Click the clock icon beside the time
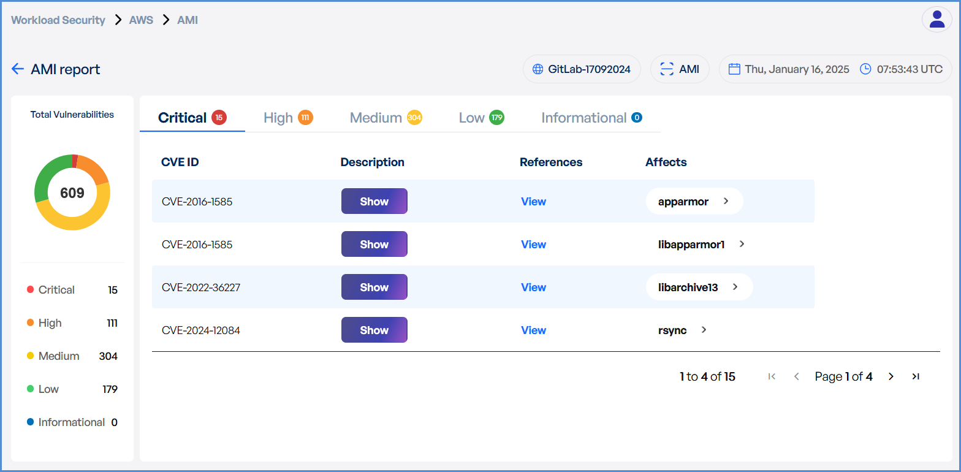The height and width of the screenshot is (472, 961). 865,69
